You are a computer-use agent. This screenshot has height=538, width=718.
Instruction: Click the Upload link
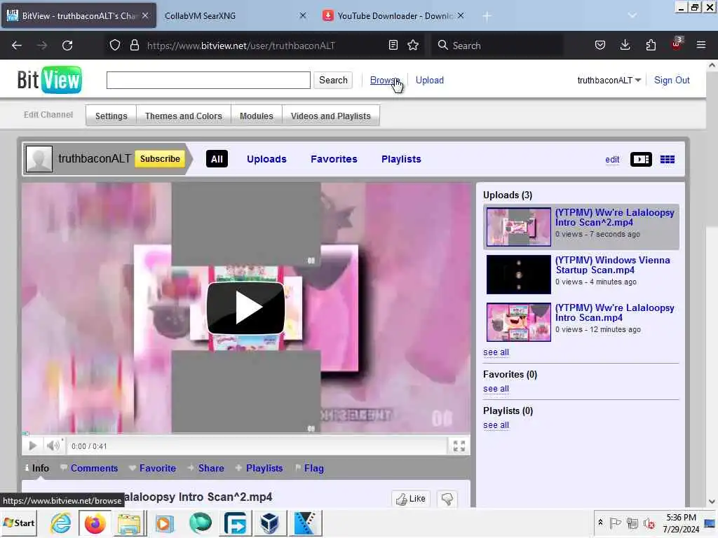[x=430, y=80]
